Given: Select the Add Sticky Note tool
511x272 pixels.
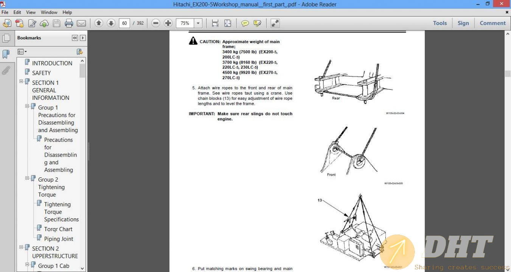Looking at the screenshot, I should (245, 23).
